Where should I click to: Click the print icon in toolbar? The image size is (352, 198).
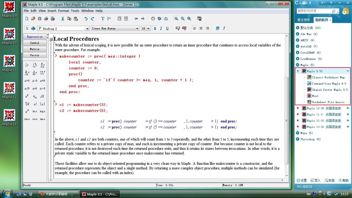click(x=46, y=19)
